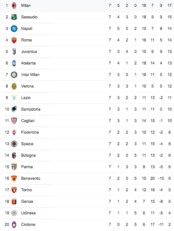
Task: Click the Juventus J logo
Action: (x=14, y=52)
